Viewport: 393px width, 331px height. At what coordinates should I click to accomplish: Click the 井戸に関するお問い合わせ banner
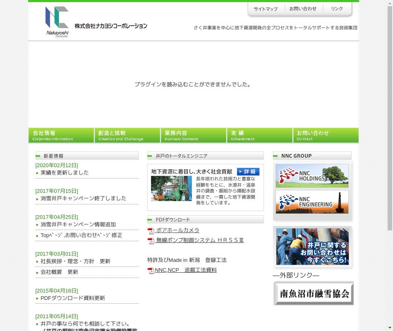point(312,247)
